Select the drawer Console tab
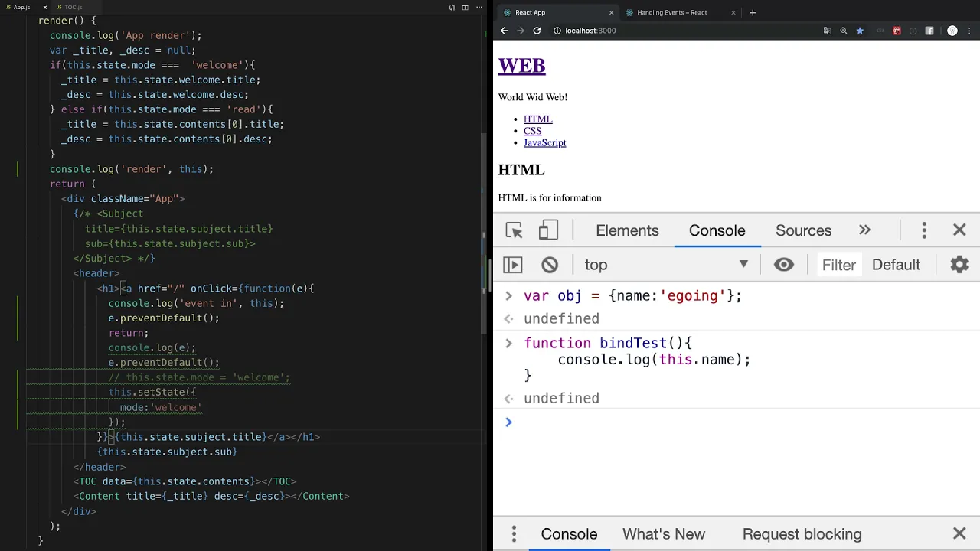 coord(569,534)
